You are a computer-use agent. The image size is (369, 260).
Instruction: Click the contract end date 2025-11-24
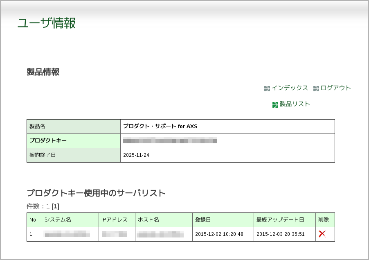click(136, 155)
